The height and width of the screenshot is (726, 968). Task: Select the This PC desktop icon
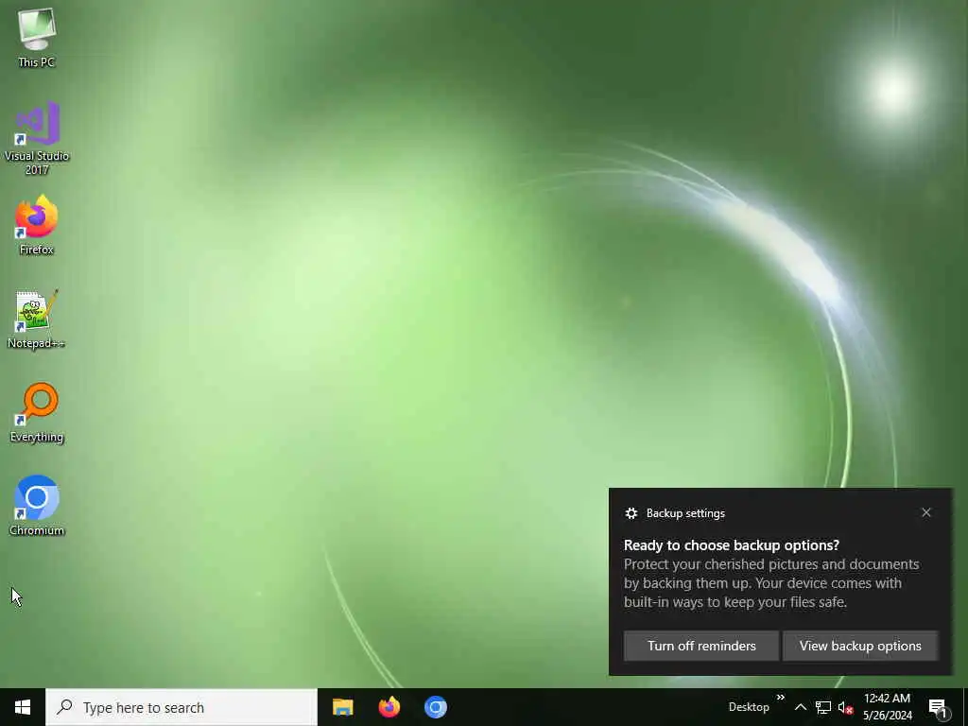coord(37,37)
